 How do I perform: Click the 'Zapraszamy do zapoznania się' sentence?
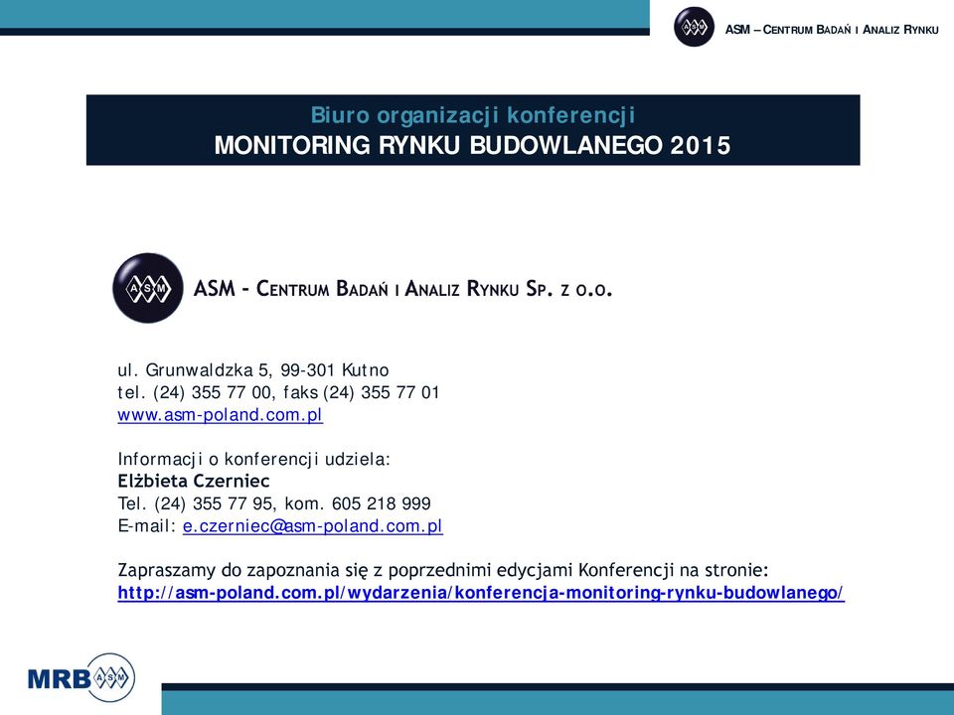tap(443, 570)
